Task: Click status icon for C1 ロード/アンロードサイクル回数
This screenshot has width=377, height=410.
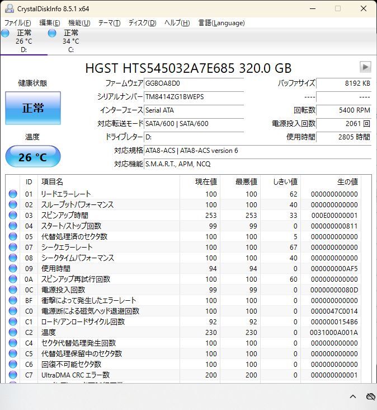Action: pyautogui.click(x=13, y=322)
